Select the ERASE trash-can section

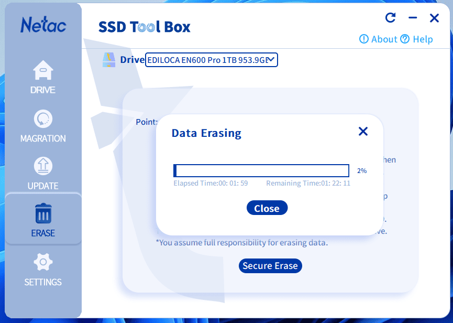point(43,220)
